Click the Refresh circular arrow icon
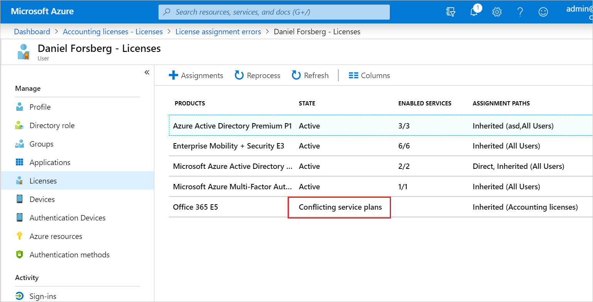Viewport: 593px width, 302px height. point(296,75)
